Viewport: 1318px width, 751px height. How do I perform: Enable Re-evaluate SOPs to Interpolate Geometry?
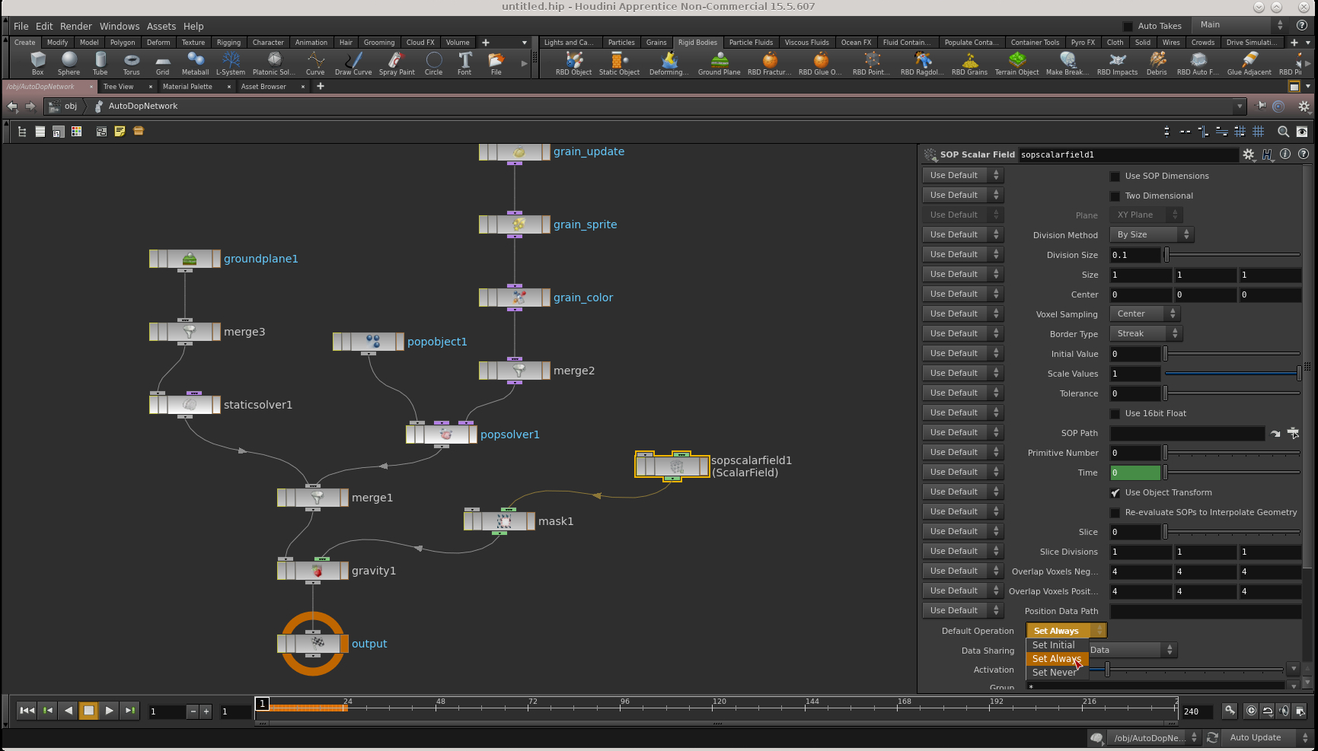click(x=1115, y=512)
